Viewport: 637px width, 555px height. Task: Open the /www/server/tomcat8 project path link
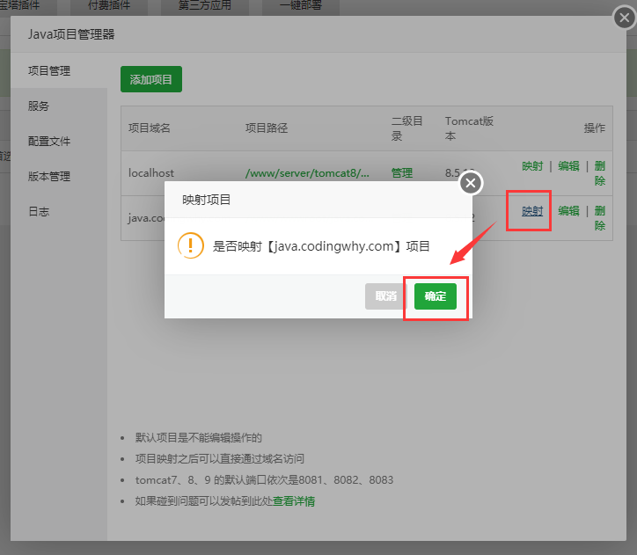[x=307, y=173]
